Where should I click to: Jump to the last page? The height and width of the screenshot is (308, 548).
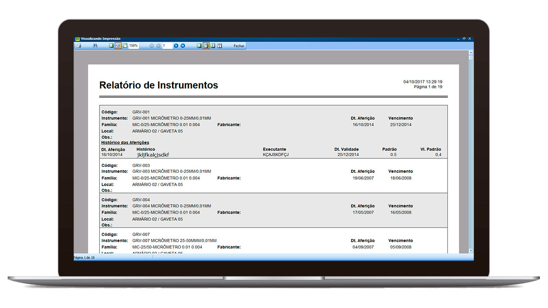(183, 46)
